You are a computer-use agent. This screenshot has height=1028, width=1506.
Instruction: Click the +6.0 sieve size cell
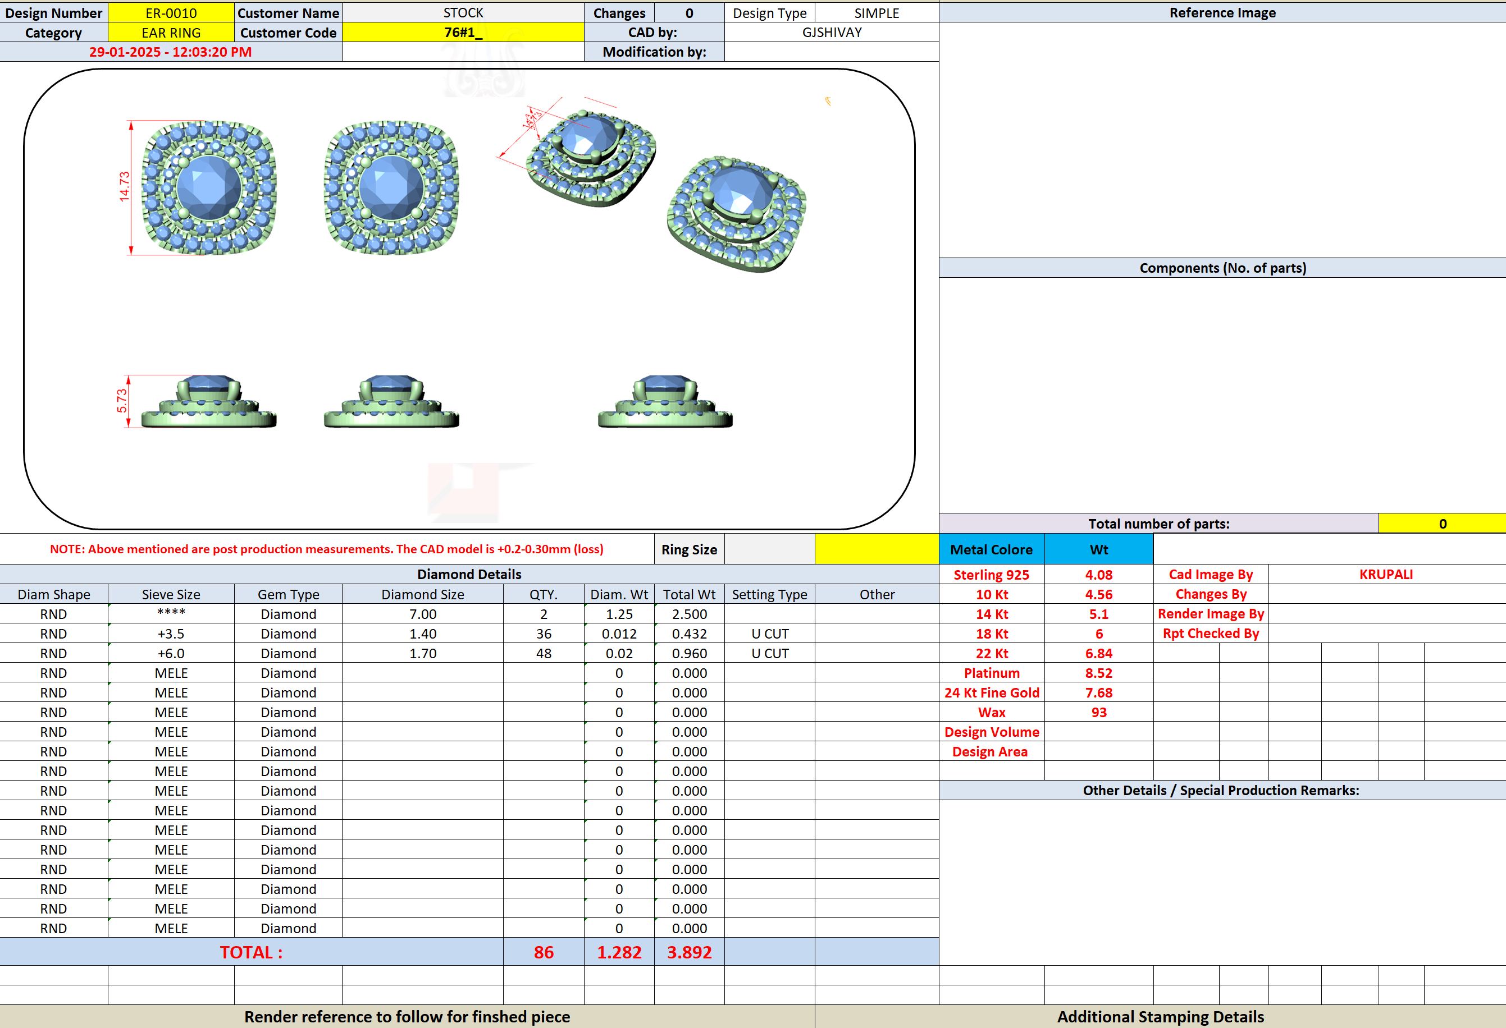click(x=171, y=653)
